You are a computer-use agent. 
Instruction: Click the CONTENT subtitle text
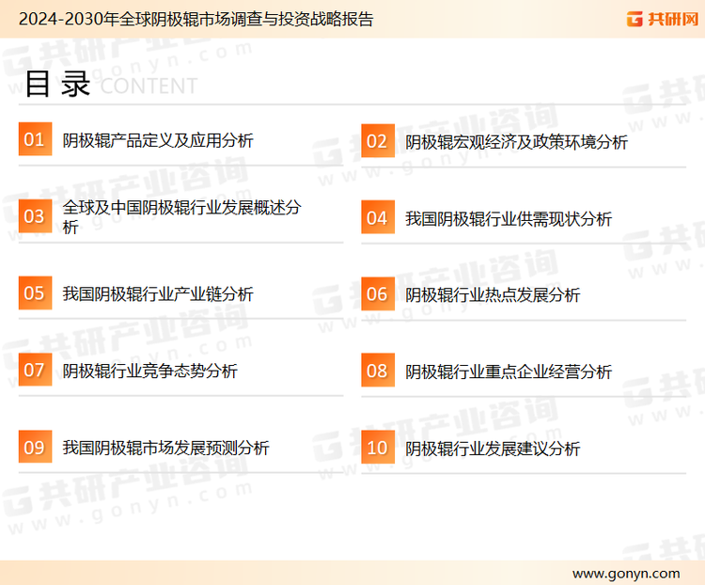coord(149,86)
